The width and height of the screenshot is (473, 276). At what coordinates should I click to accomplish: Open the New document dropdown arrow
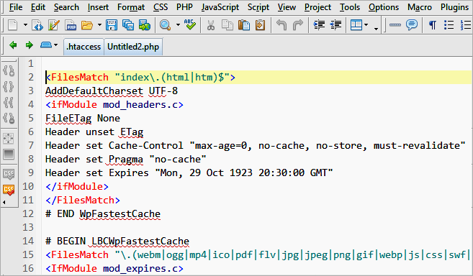pos(25,25)
